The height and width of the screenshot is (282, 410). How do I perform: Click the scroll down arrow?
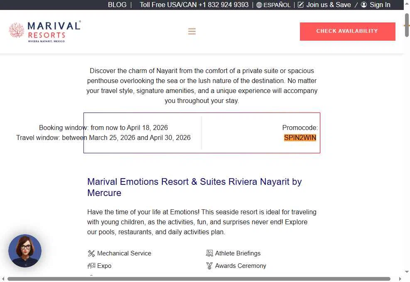click(407, 272)
